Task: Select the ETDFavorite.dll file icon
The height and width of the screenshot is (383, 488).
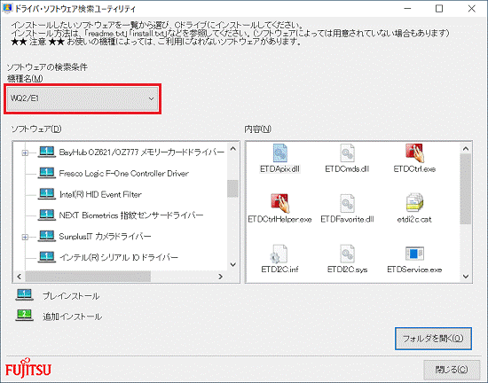Action: pyautogui.click(x=347, y=203)
